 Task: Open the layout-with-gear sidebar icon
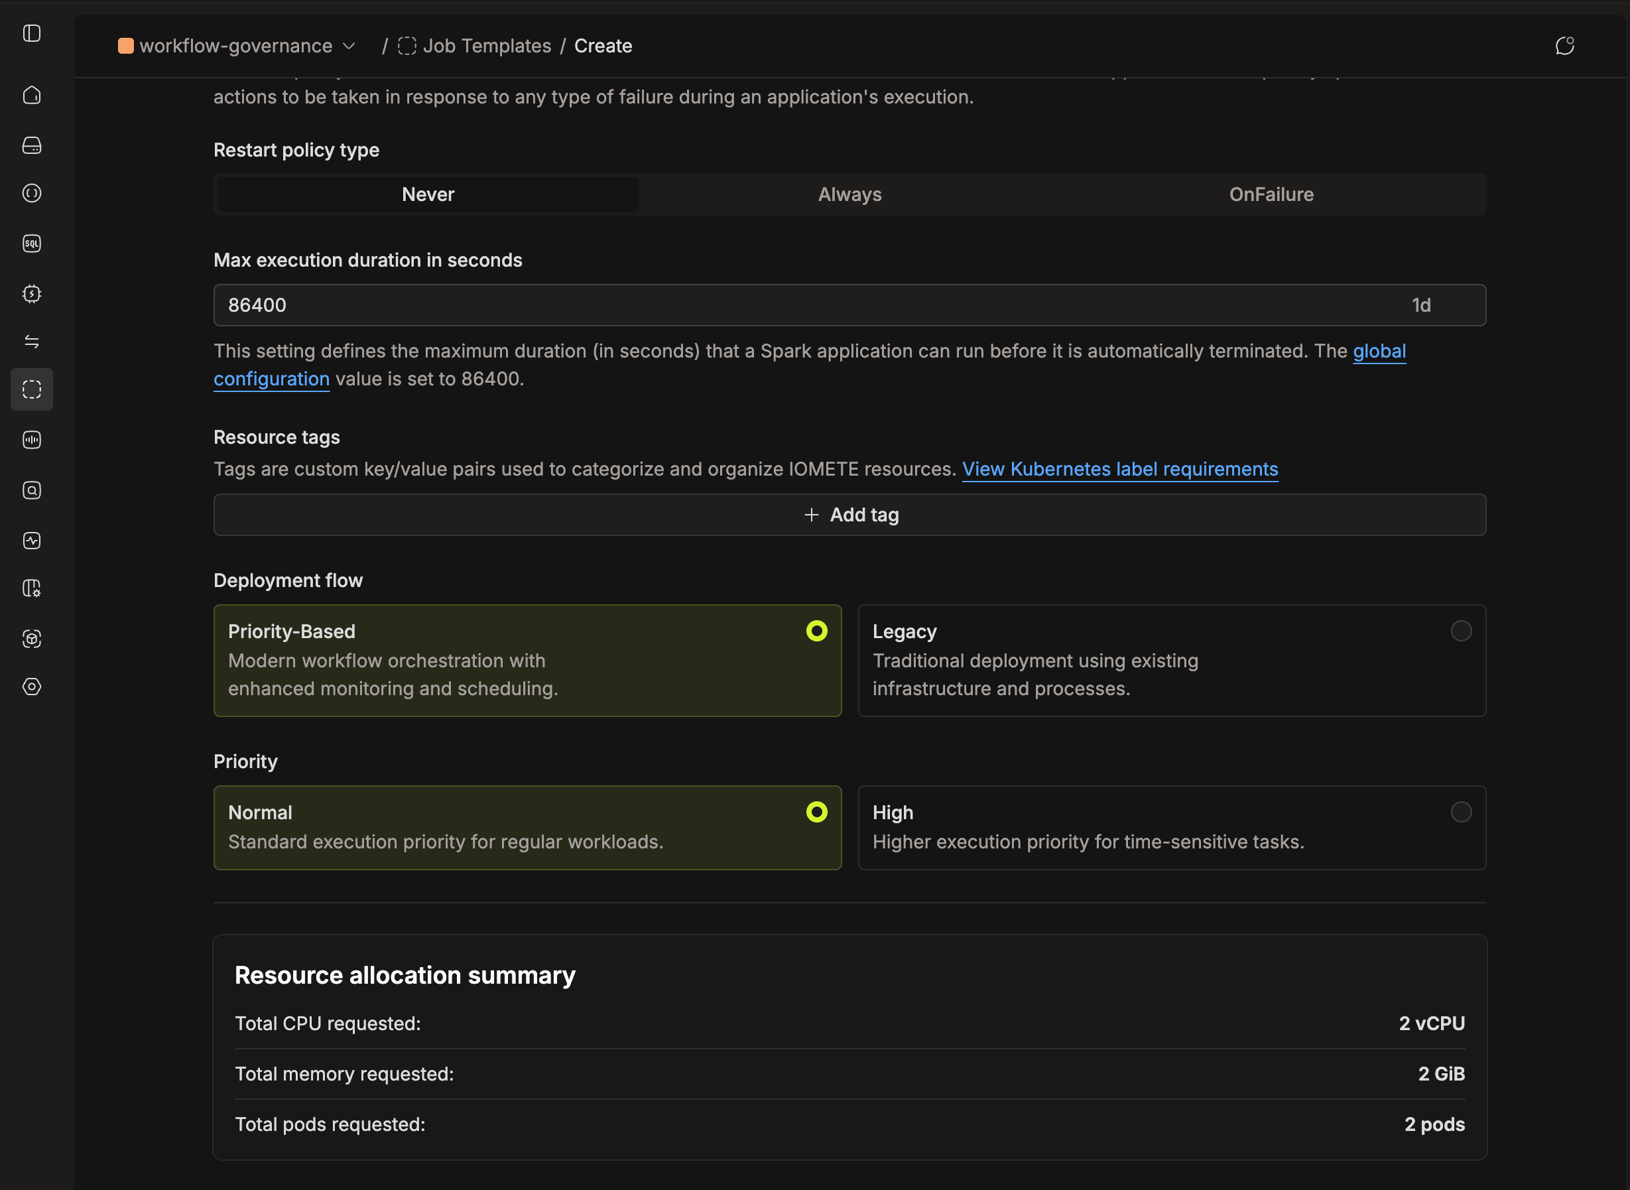pos(32,588)
